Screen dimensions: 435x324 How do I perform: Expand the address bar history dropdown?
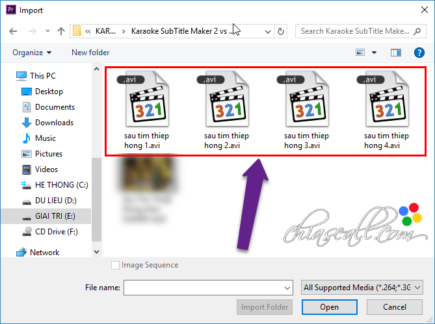coord(268,31)
